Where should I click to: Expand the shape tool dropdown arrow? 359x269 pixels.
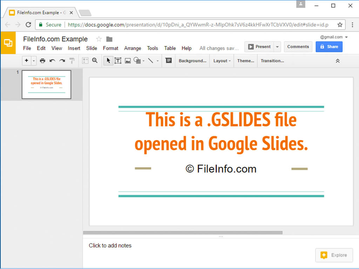(x=143, y=61)
